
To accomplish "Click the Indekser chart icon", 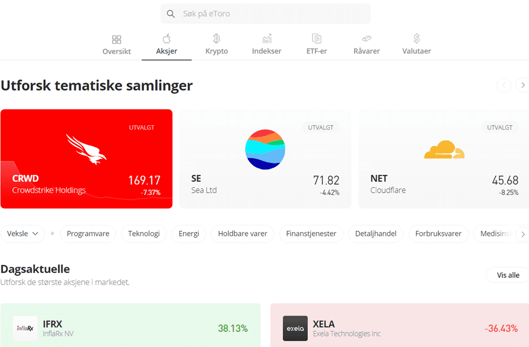I will pos(267,39).
